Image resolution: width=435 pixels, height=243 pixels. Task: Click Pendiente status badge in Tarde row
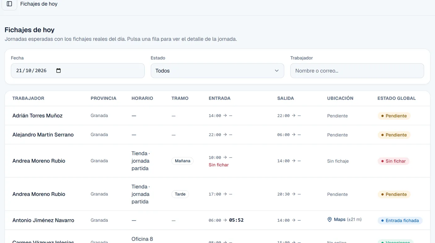[x=394, y=194]
